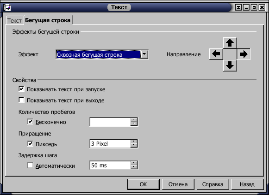Viewport: 269px width, 195px height.
Task: Increase the Pixel increment stepper
Action: click(x=134, y=142)
